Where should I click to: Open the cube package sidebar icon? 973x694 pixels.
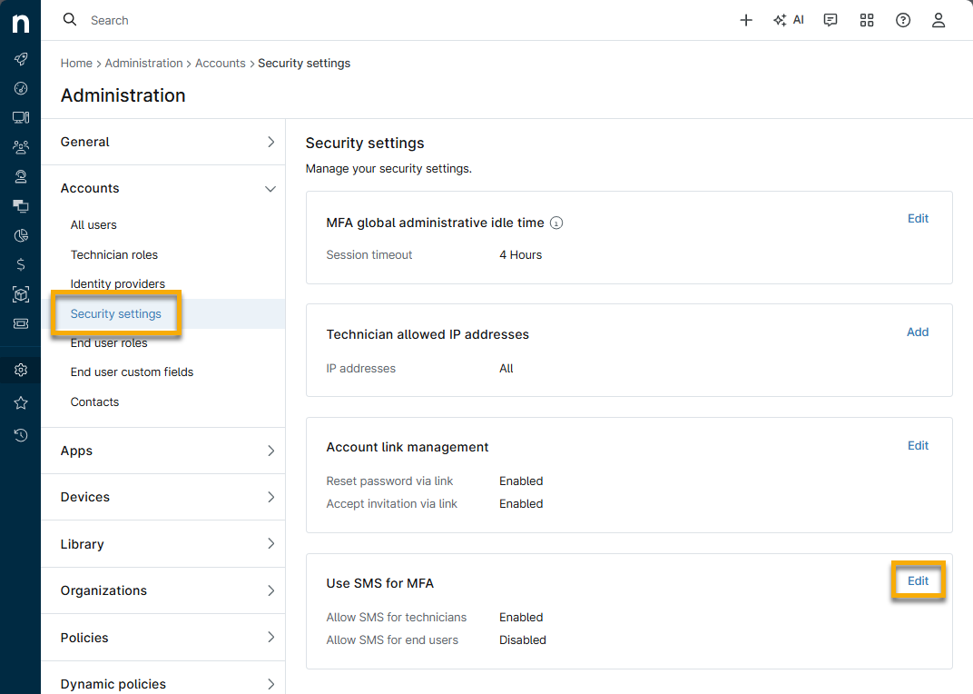click(x=21, y=294)
